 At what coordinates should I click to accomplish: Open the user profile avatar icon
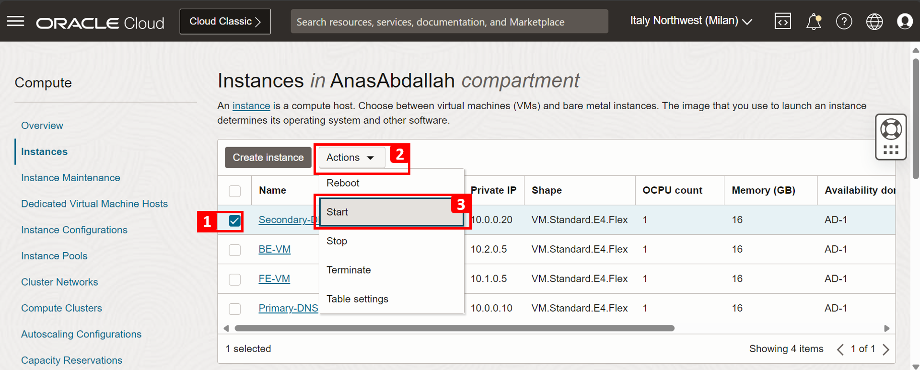pos(905,22)
